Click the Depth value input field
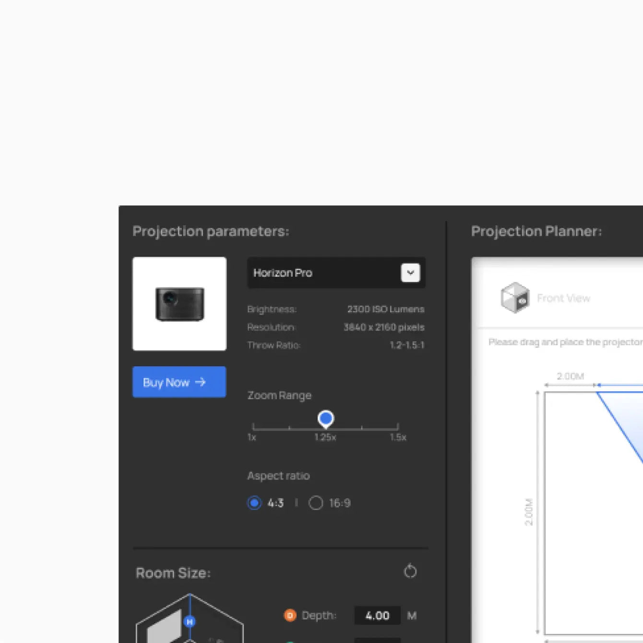The height and width of the screenshot is (643, 643). 377,615
